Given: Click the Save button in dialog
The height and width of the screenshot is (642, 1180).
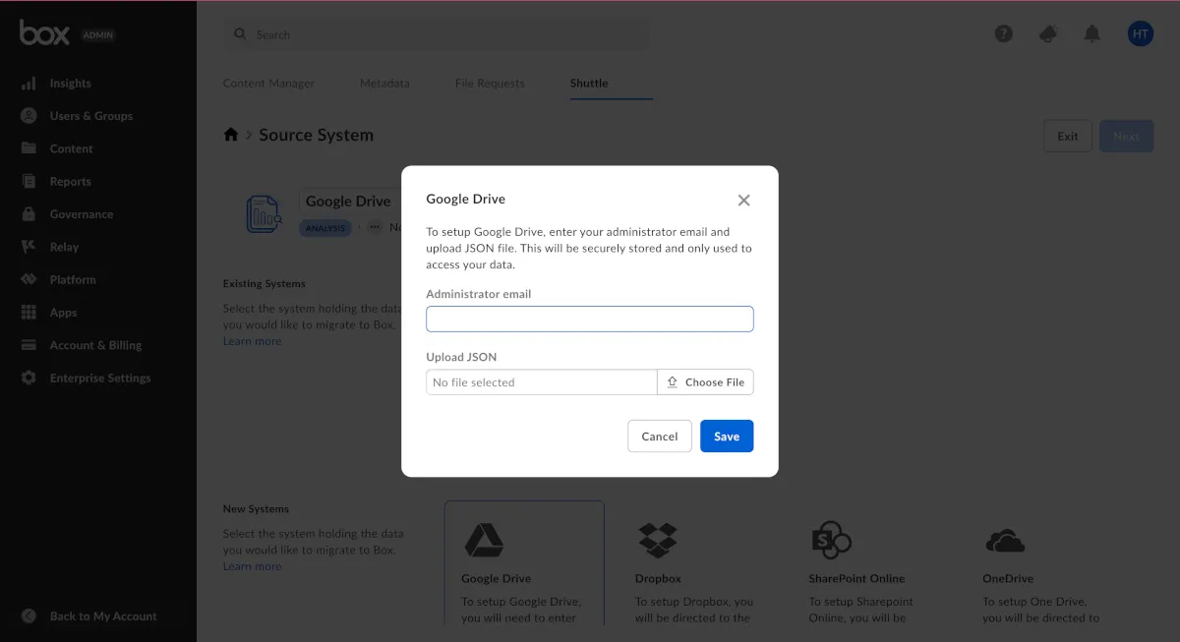Looking at the screenshot, I should point(727,437).
